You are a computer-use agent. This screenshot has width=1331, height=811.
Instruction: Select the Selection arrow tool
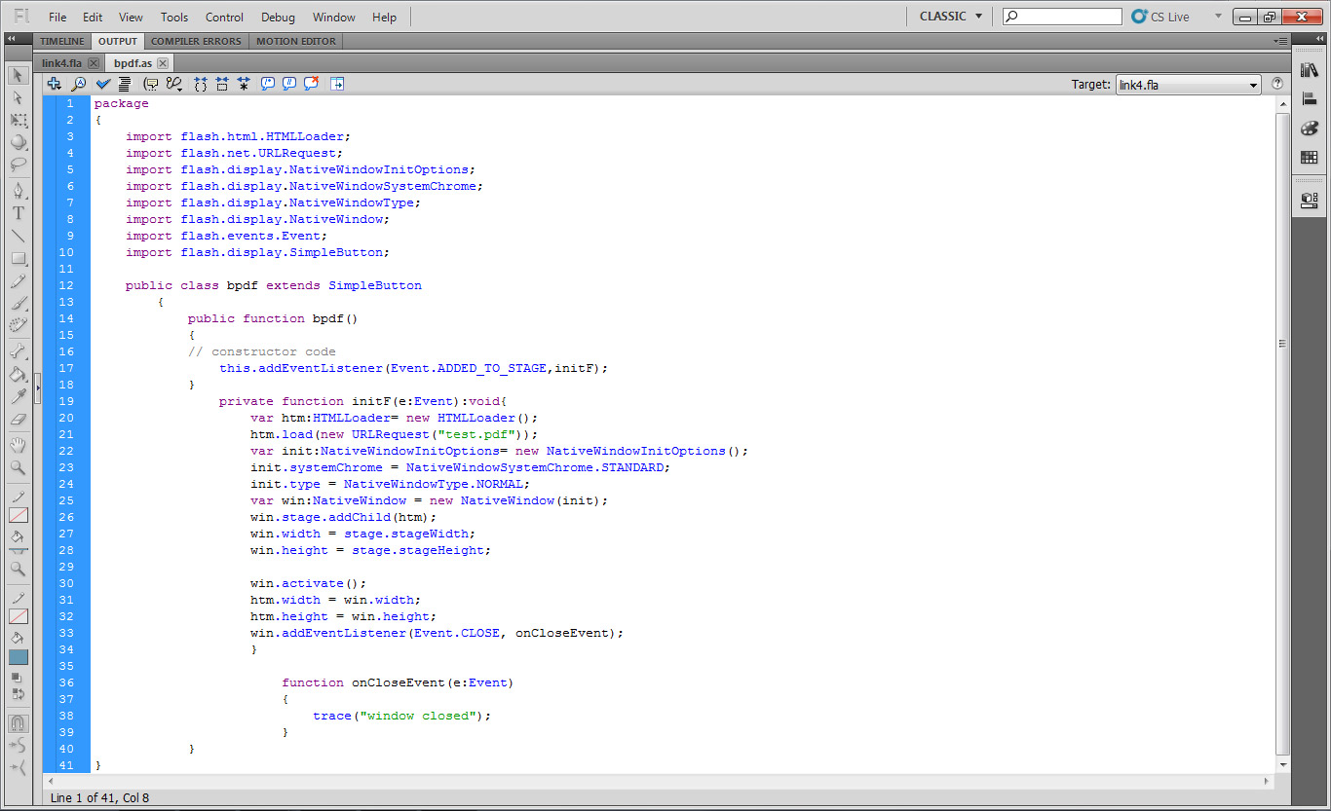[18, 75]
